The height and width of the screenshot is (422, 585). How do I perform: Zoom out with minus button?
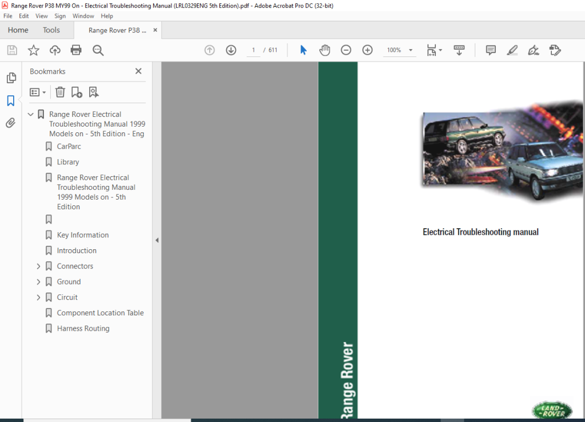pos(346,50)
